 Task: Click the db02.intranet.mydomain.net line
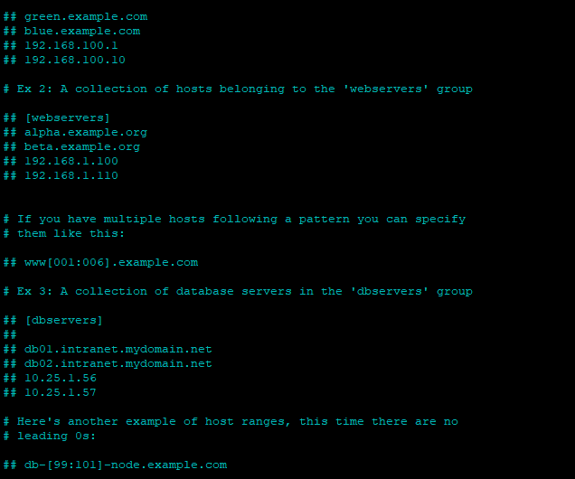coord(108,363)
